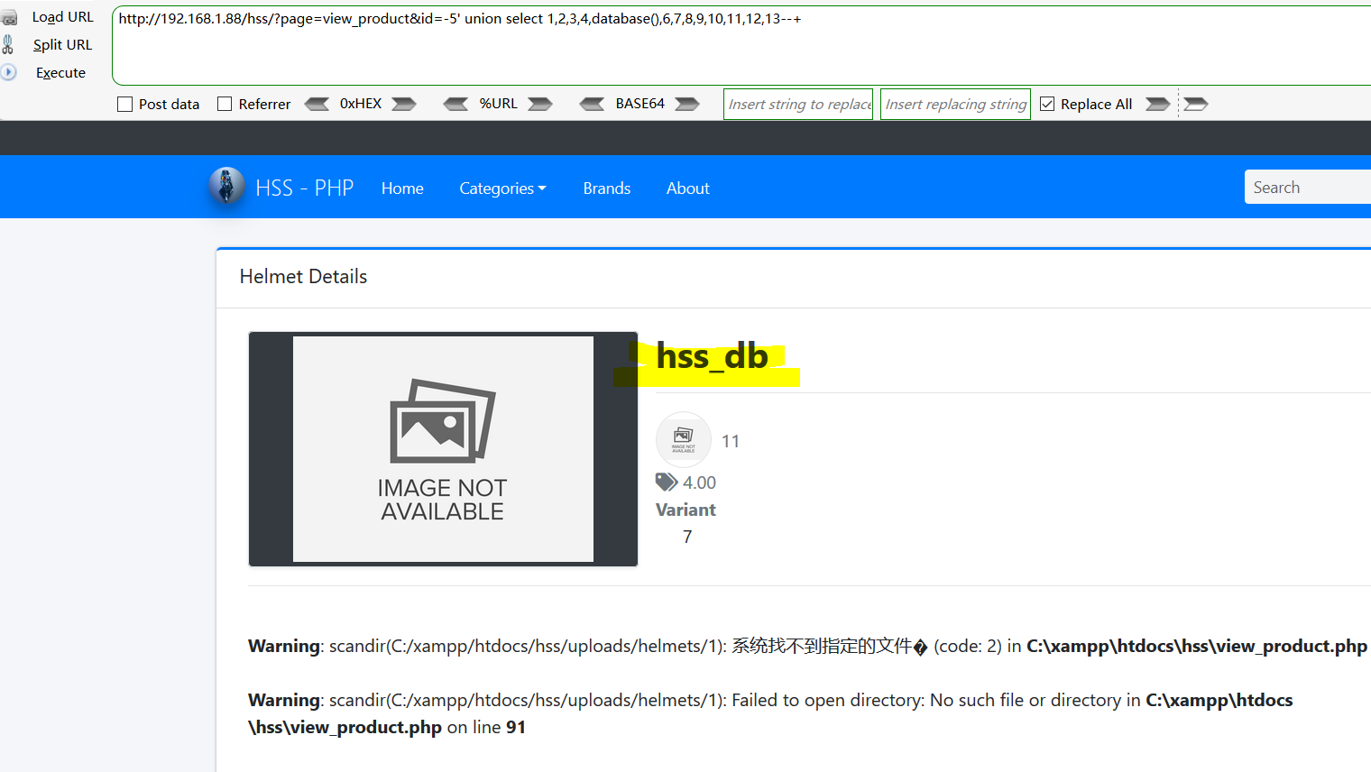Screen dimensions: 1371x772
Task: Click the Execute play icon
Action: point(8,72)
